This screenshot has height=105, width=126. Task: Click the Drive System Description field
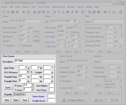35,61
